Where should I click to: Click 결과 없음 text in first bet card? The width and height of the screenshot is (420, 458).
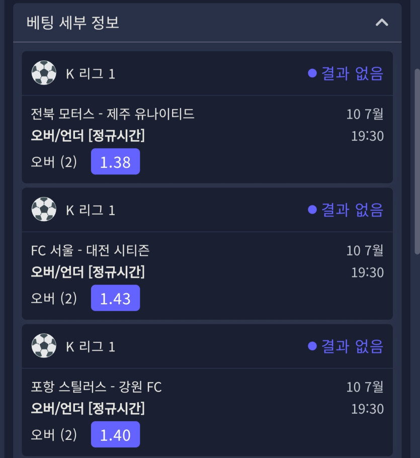coord(352,73)
